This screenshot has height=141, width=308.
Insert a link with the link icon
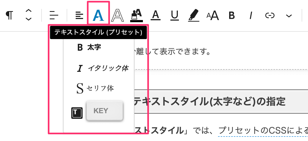click(x=270, y=15)
